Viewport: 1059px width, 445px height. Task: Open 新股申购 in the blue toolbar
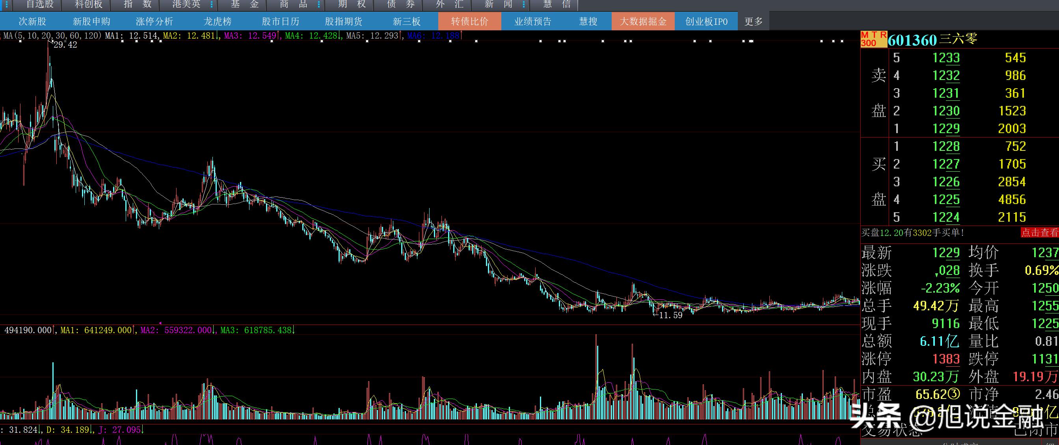click(x=91, y=21)
